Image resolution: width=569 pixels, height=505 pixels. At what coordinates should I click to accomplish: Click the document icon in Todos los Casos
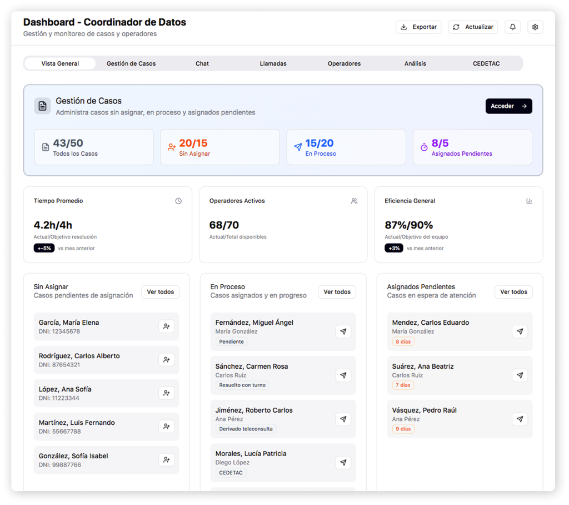(x=46, y=147)
